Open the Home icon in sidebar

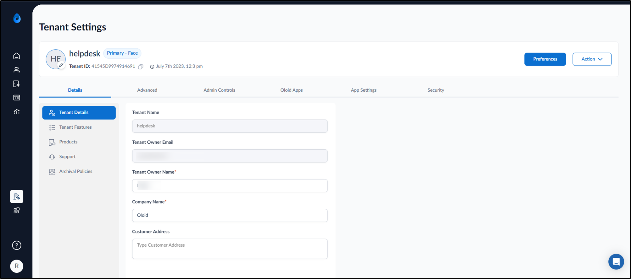pos(17,56)
